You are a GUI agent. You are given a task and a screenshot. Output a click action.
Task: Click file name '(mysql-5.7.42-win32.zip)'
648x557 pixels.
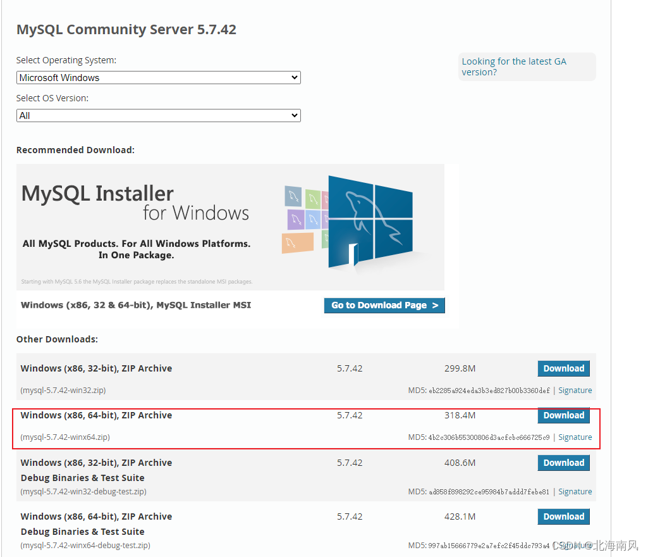point(63,391)
